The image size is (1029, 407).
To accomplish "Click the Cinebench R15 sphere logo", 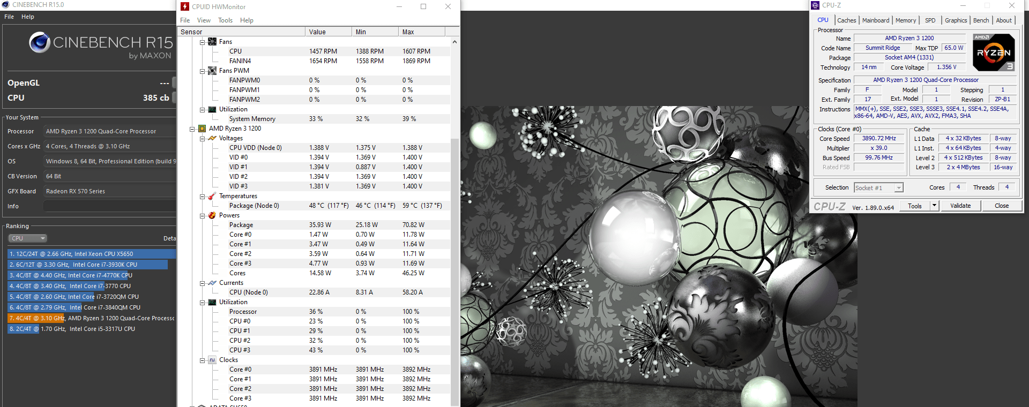I will coord(40,42).
